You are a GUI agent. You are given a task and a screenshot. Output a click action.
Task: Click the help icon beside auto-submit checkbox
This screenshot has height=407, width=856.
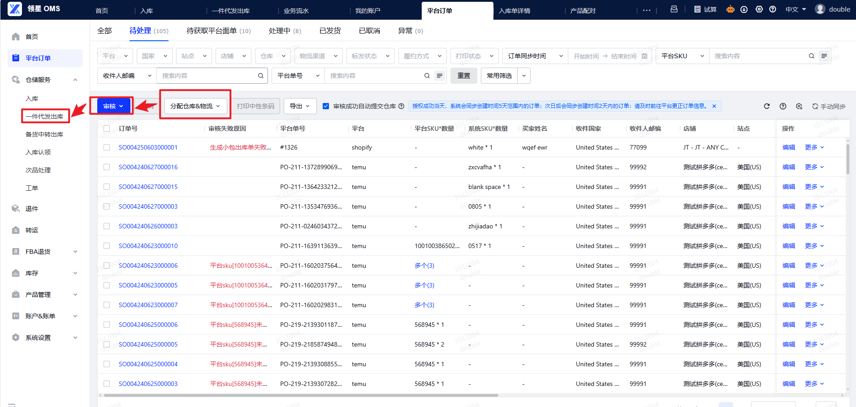pos(402,106)
